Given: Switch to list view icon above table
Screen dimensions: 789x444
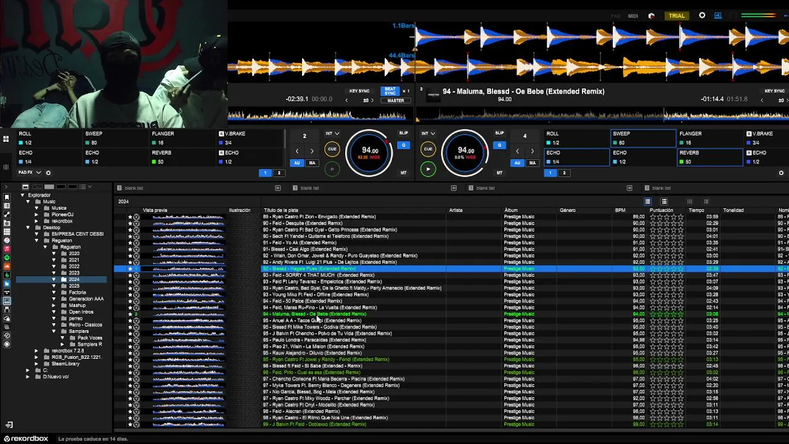Looking at the screenshot, I should point(647,202).
